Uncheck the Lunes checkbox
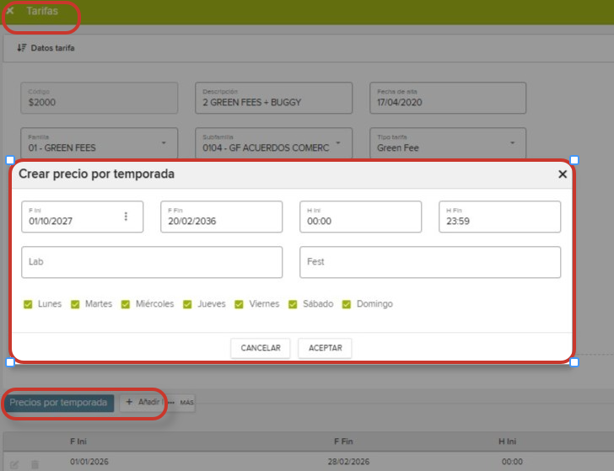 coord(28,304)
